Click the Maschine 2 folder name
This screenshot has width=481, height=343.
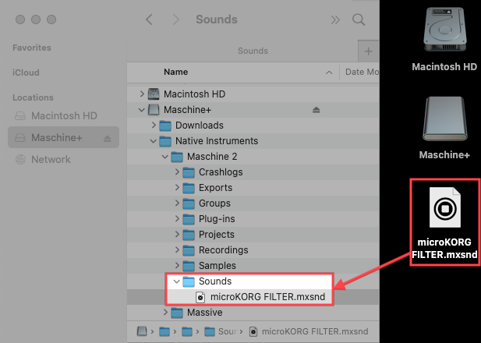[x=212, y=157]
